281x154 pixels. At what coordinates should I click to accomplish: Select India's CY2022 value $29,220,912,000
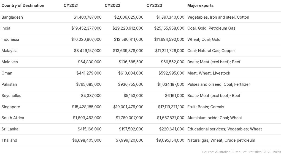click(x=128, y=28)
